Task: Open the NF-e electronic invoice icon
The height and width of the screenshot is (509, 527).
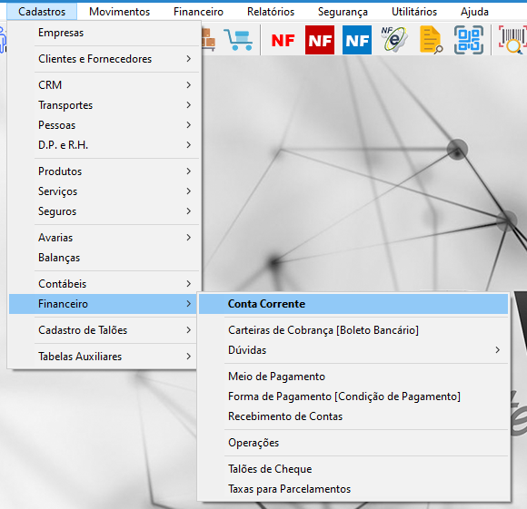Action: 394,39
